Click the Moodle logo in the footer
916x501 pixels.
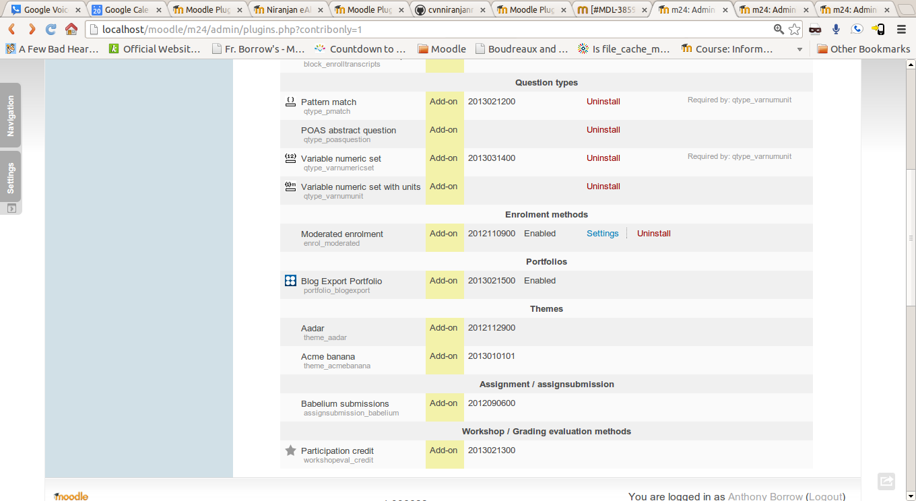click(x=71, y=496)
